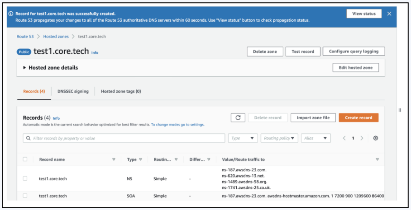The height and width of the screenshot is (210, 411).
Task: Click test1.core.tech name in SOA row
Action: point(53,196)
